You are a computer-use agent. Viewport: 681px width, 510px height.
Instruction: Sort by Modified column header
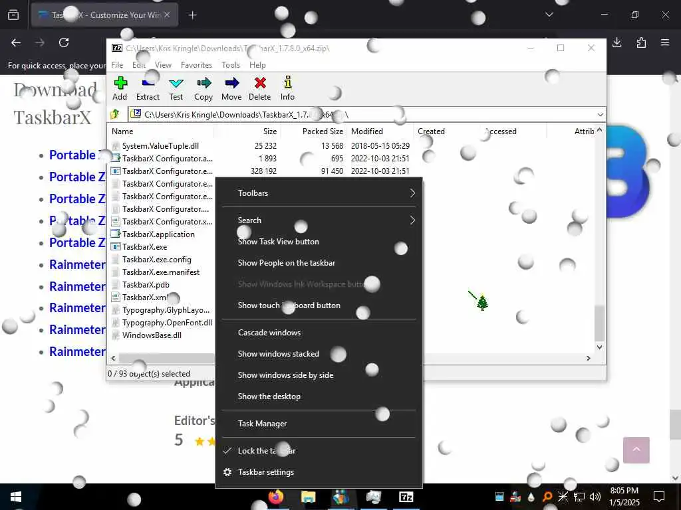380,131
